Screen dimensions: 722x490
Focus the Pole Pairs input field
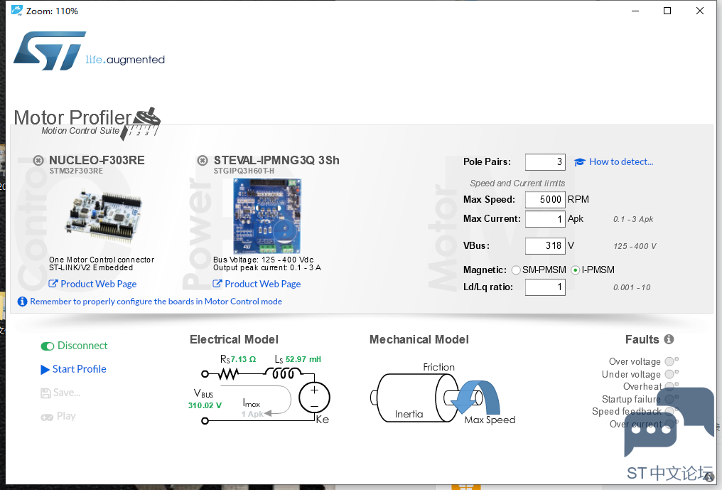[x=545, y=162]
